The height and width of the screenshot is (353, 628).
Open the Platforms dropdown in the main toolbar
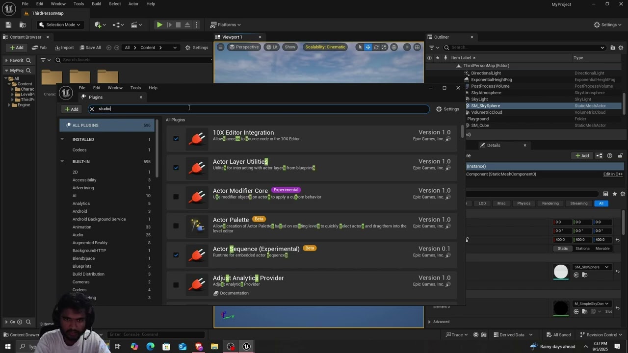(x=226, y=25)
